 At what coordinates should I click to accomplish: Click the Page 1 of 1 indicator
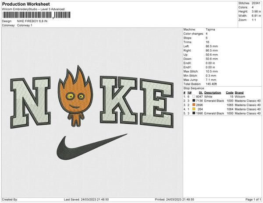click(x=253, y=199)
